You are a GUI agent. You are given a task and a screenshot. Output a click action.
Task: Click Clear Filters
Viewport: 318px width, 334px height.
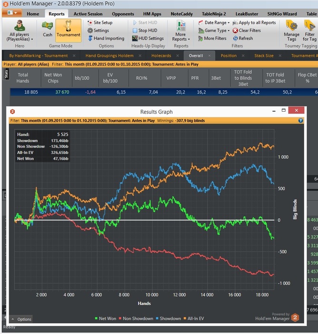(x=247, y=31)
